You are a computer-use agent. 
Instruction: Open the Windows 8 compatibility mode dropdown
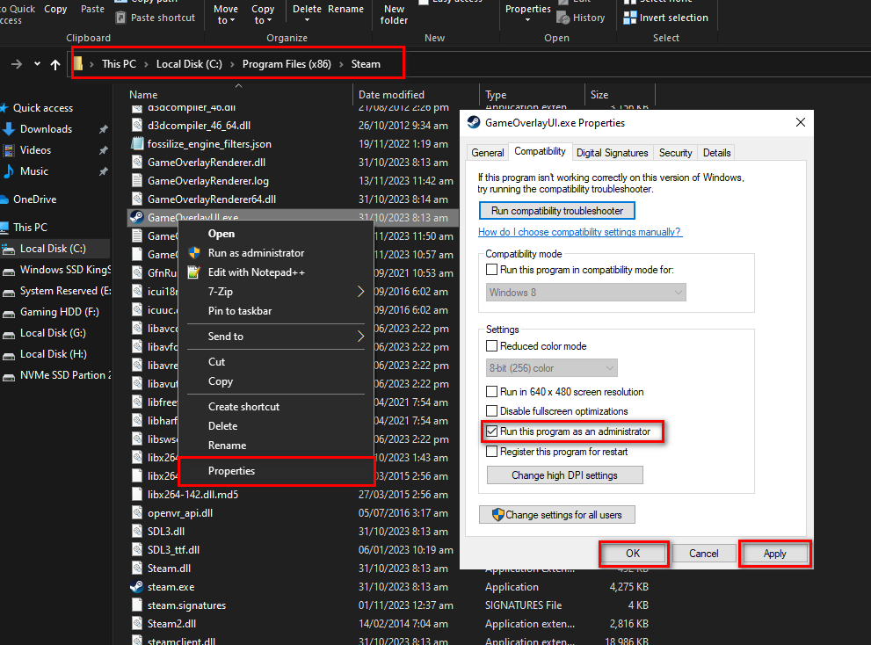point(586,292)
